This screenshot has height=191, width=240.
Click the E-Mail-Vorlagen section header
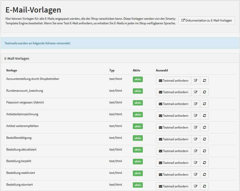point(17,58)
